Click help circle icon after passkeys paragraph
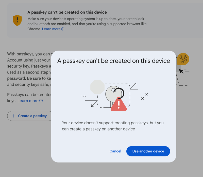The width and height of the screenshot is (203, 177). [x=41, y=101]
